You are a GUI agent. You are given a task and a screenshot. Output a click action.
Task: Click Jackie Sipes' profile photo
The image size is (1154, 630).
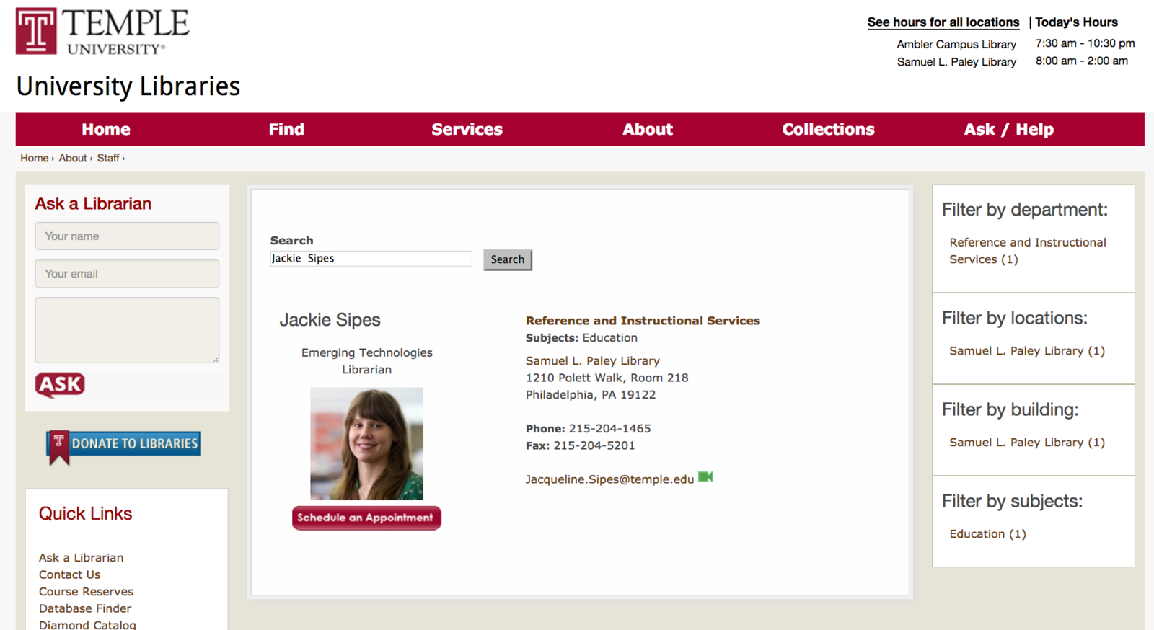366,444
